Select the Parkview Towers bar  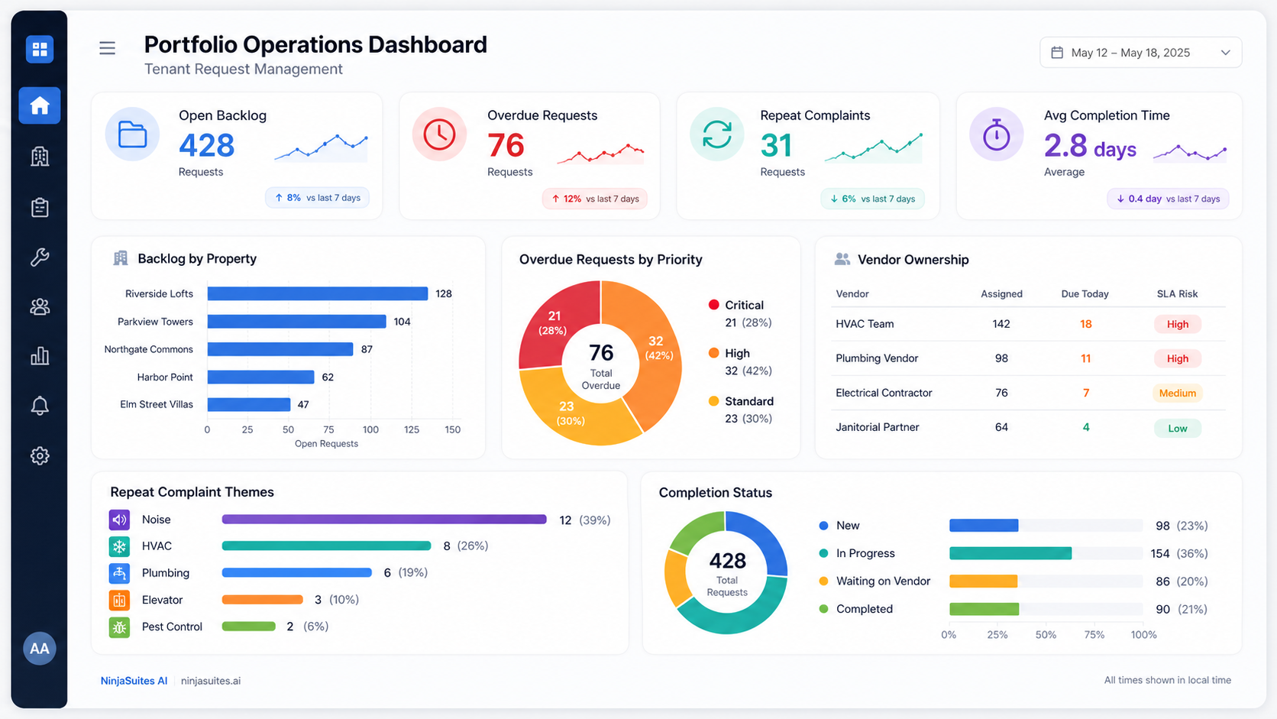296,322
